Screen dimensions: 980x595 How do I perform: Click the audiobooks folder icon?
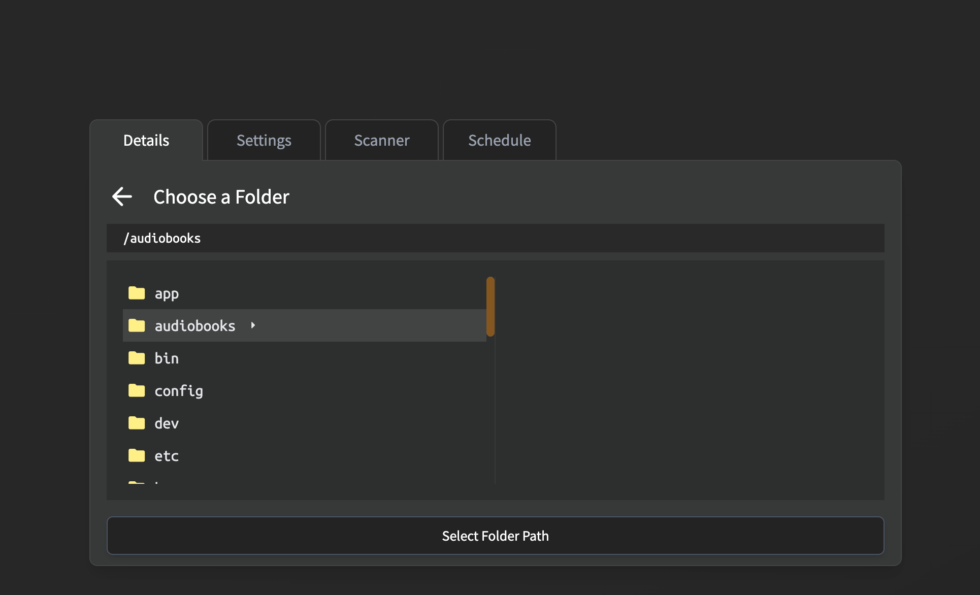137,325
